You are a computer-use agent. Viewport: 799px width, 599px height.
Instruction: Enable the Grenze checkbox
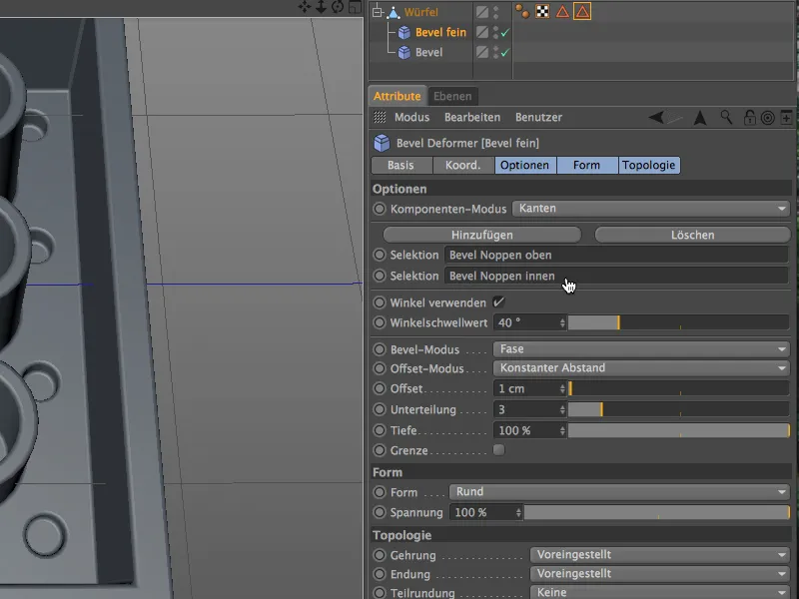(498, 450)
